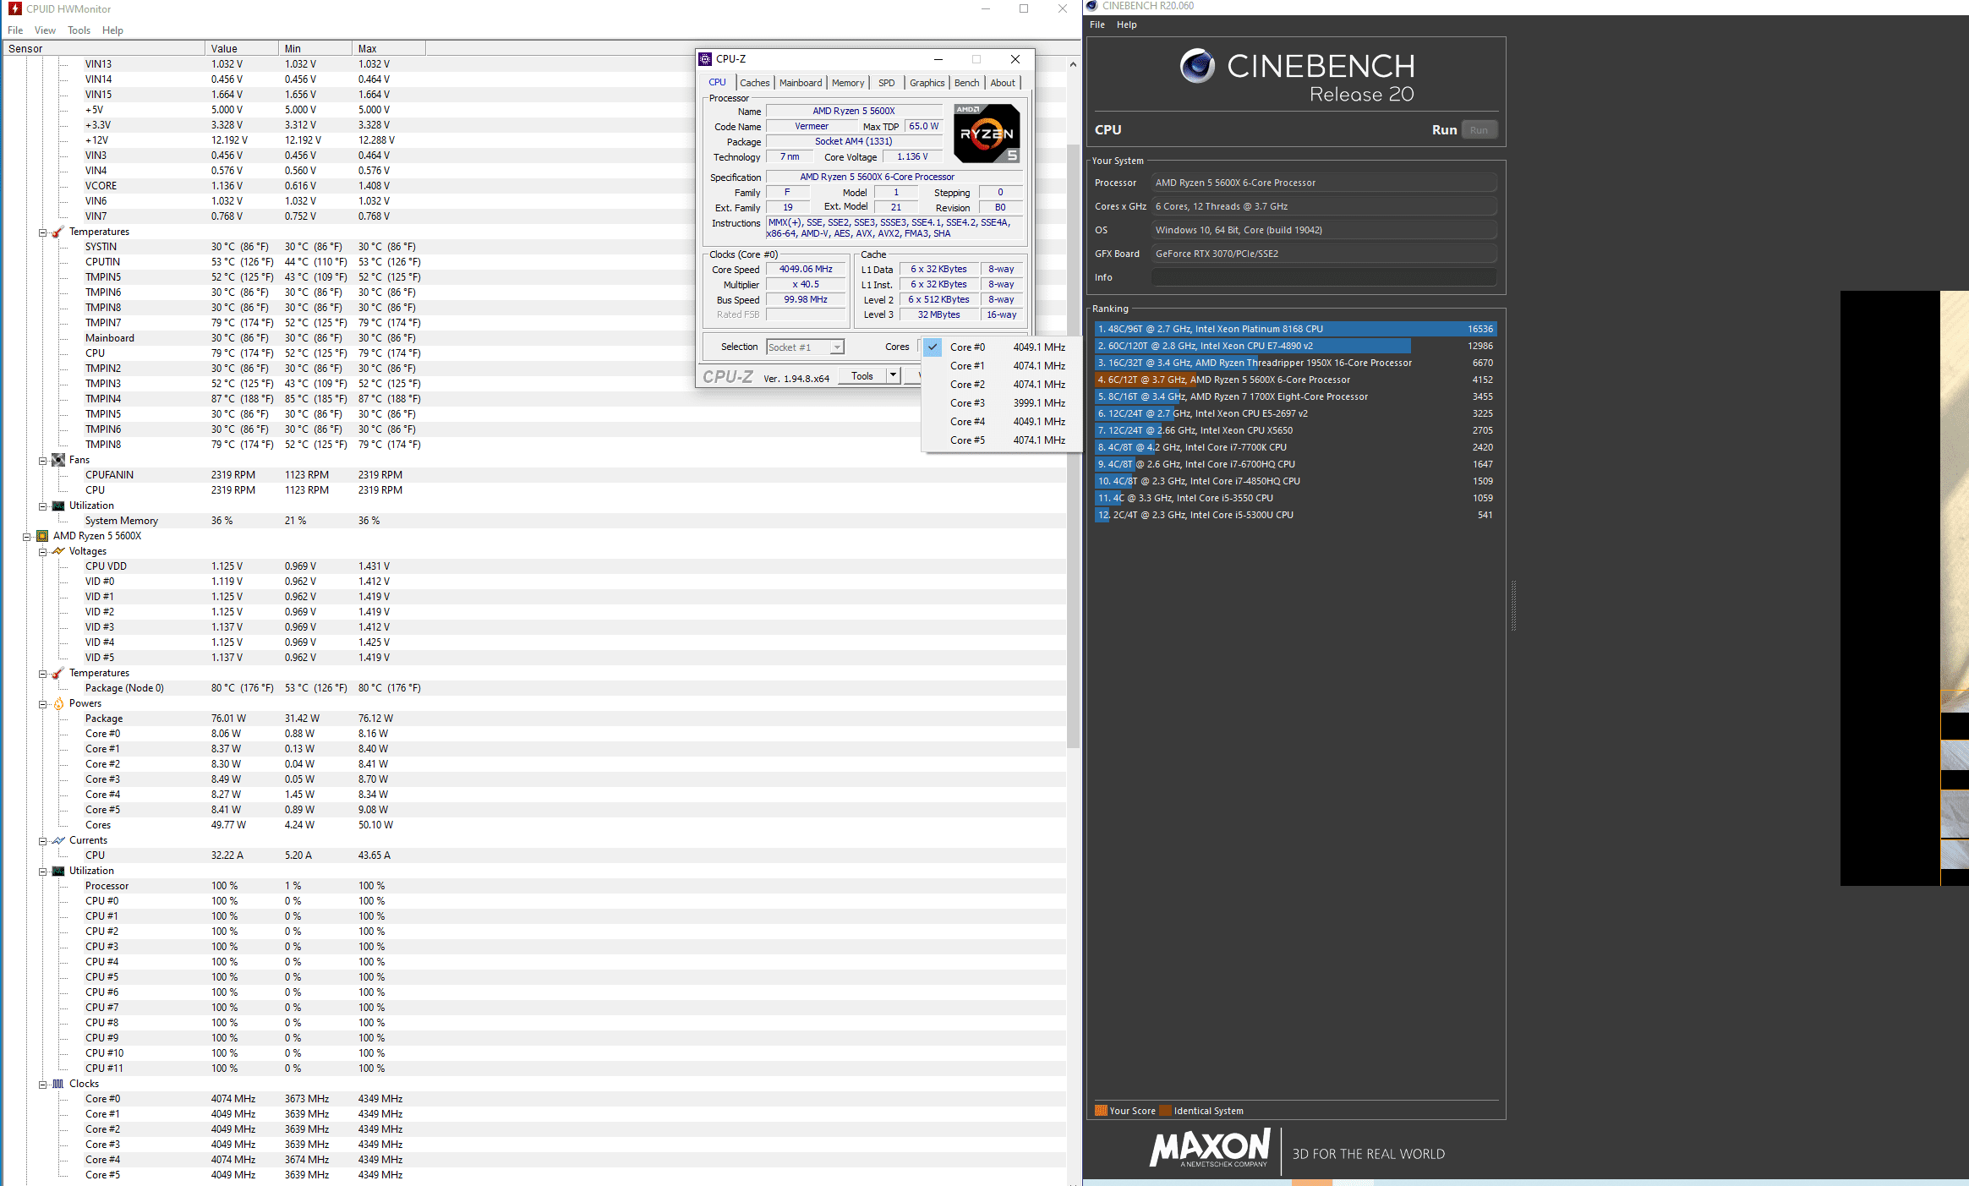Image resolution: width=1969 pixels, height=1186 pixels.
Task: Select the Package (Node 0) temperature row
Action: 533,688
